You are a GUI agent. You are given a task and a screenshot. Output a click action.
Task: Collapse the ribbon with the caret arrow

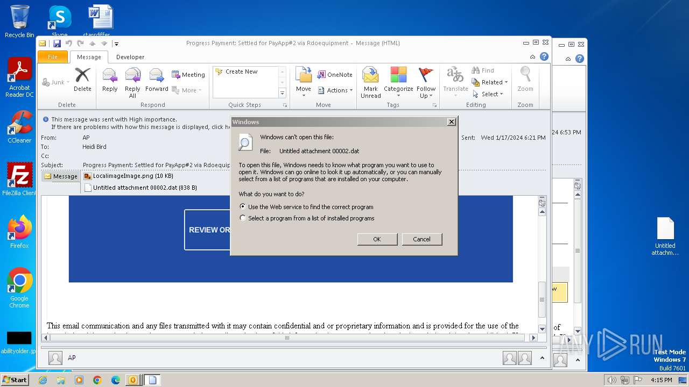533,56
